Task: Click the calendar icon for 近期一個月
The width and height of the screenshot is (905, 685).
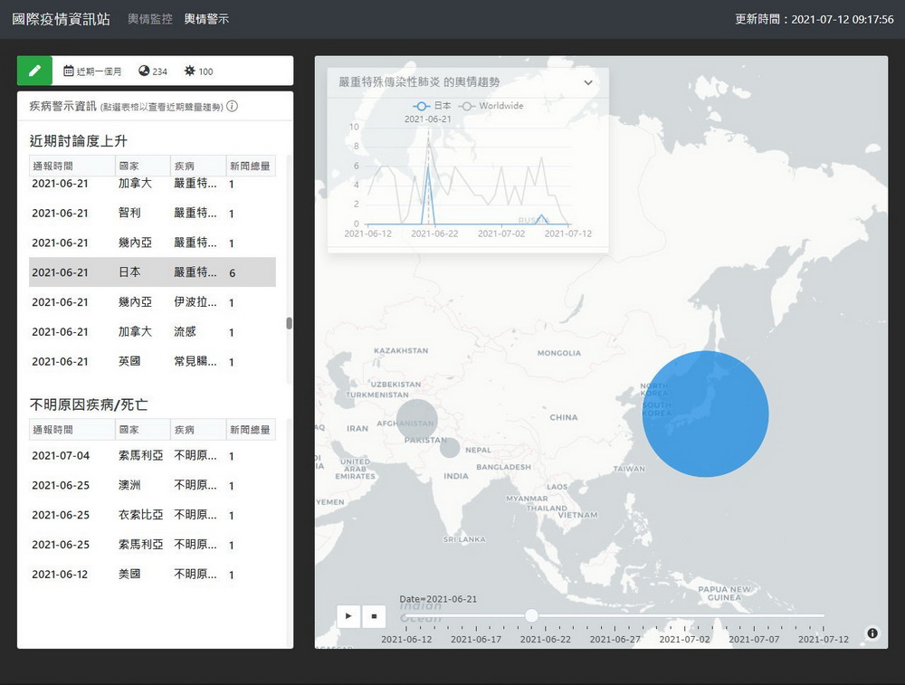Action: [68, 71]
